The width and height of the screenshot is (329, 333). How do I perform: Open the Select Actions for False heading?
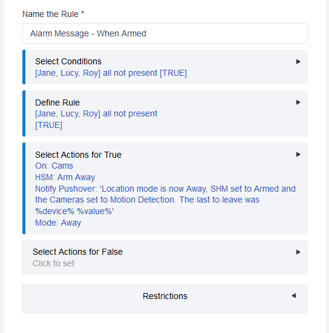pos(77,252)
